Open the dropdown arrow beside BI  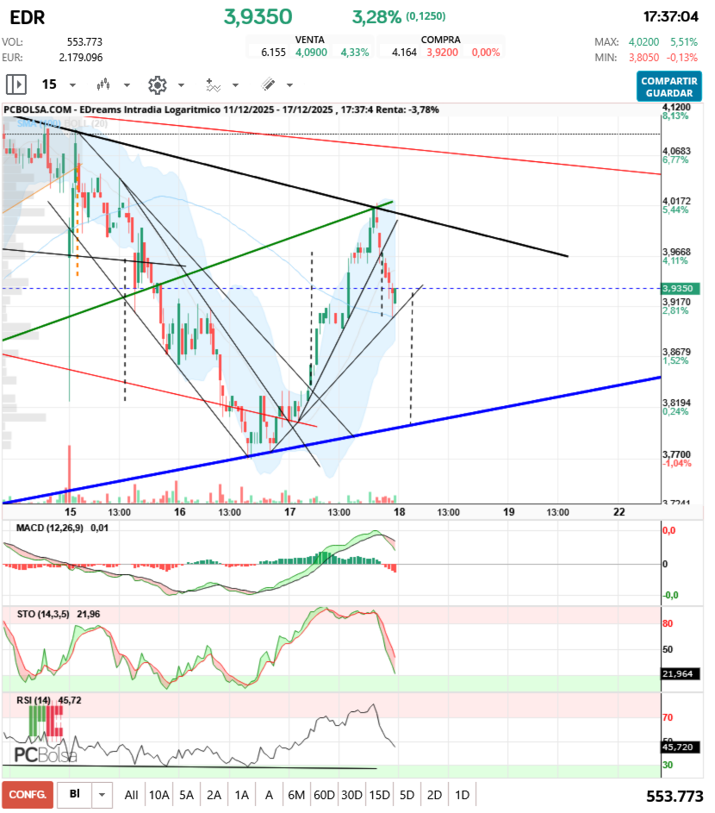click(x=102, y=795)
